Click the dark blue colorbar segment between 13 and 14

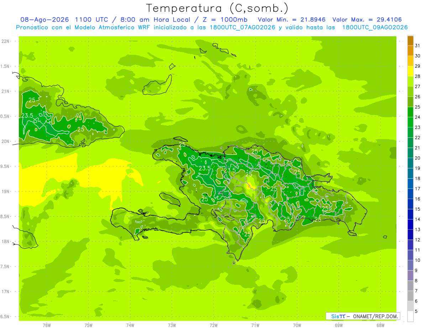411,224
